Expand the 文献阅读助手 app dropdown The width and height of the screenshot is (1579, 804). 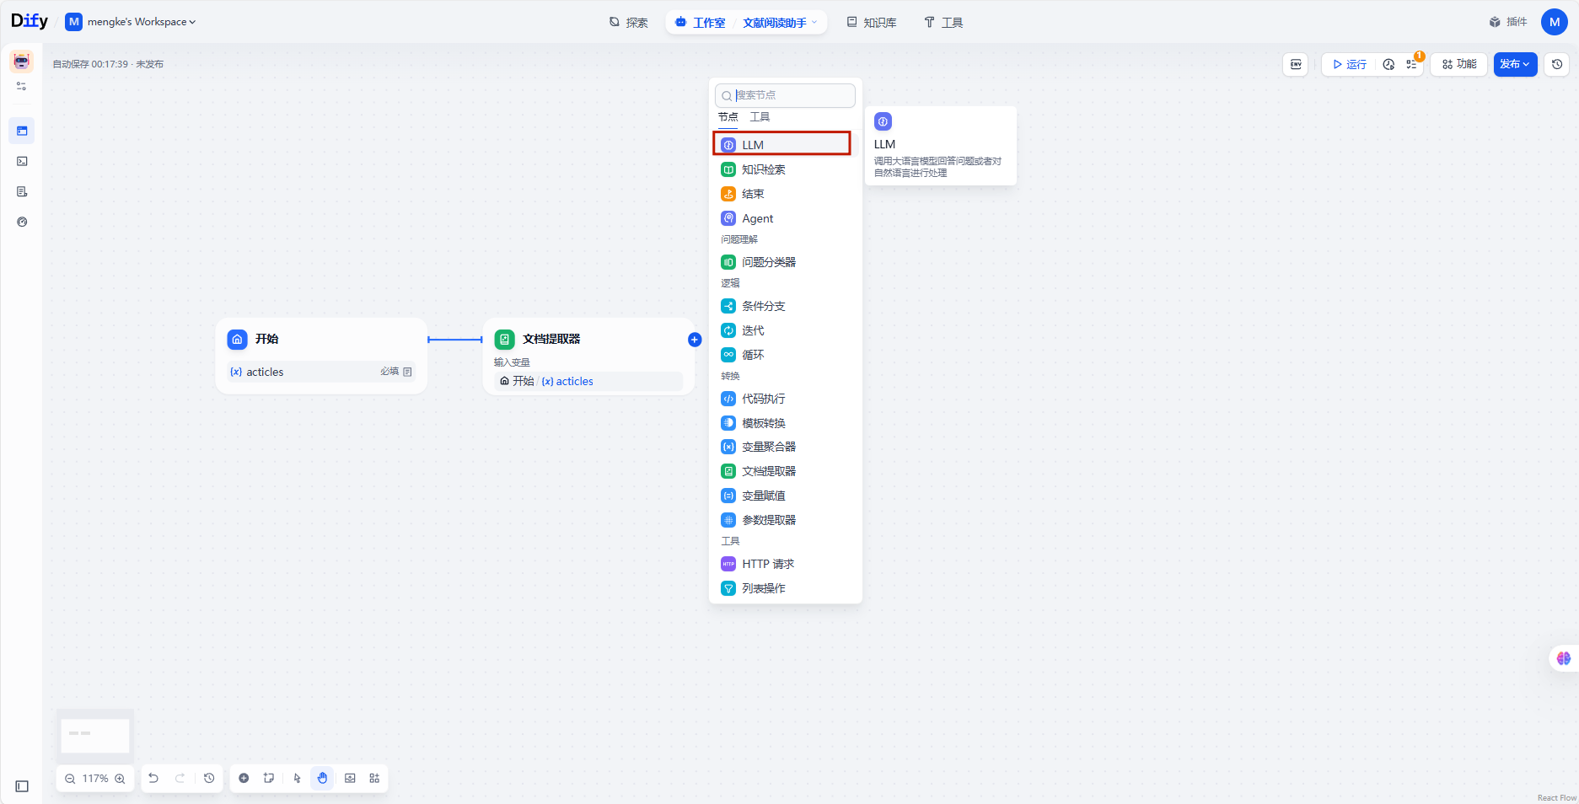pos(779,23)
